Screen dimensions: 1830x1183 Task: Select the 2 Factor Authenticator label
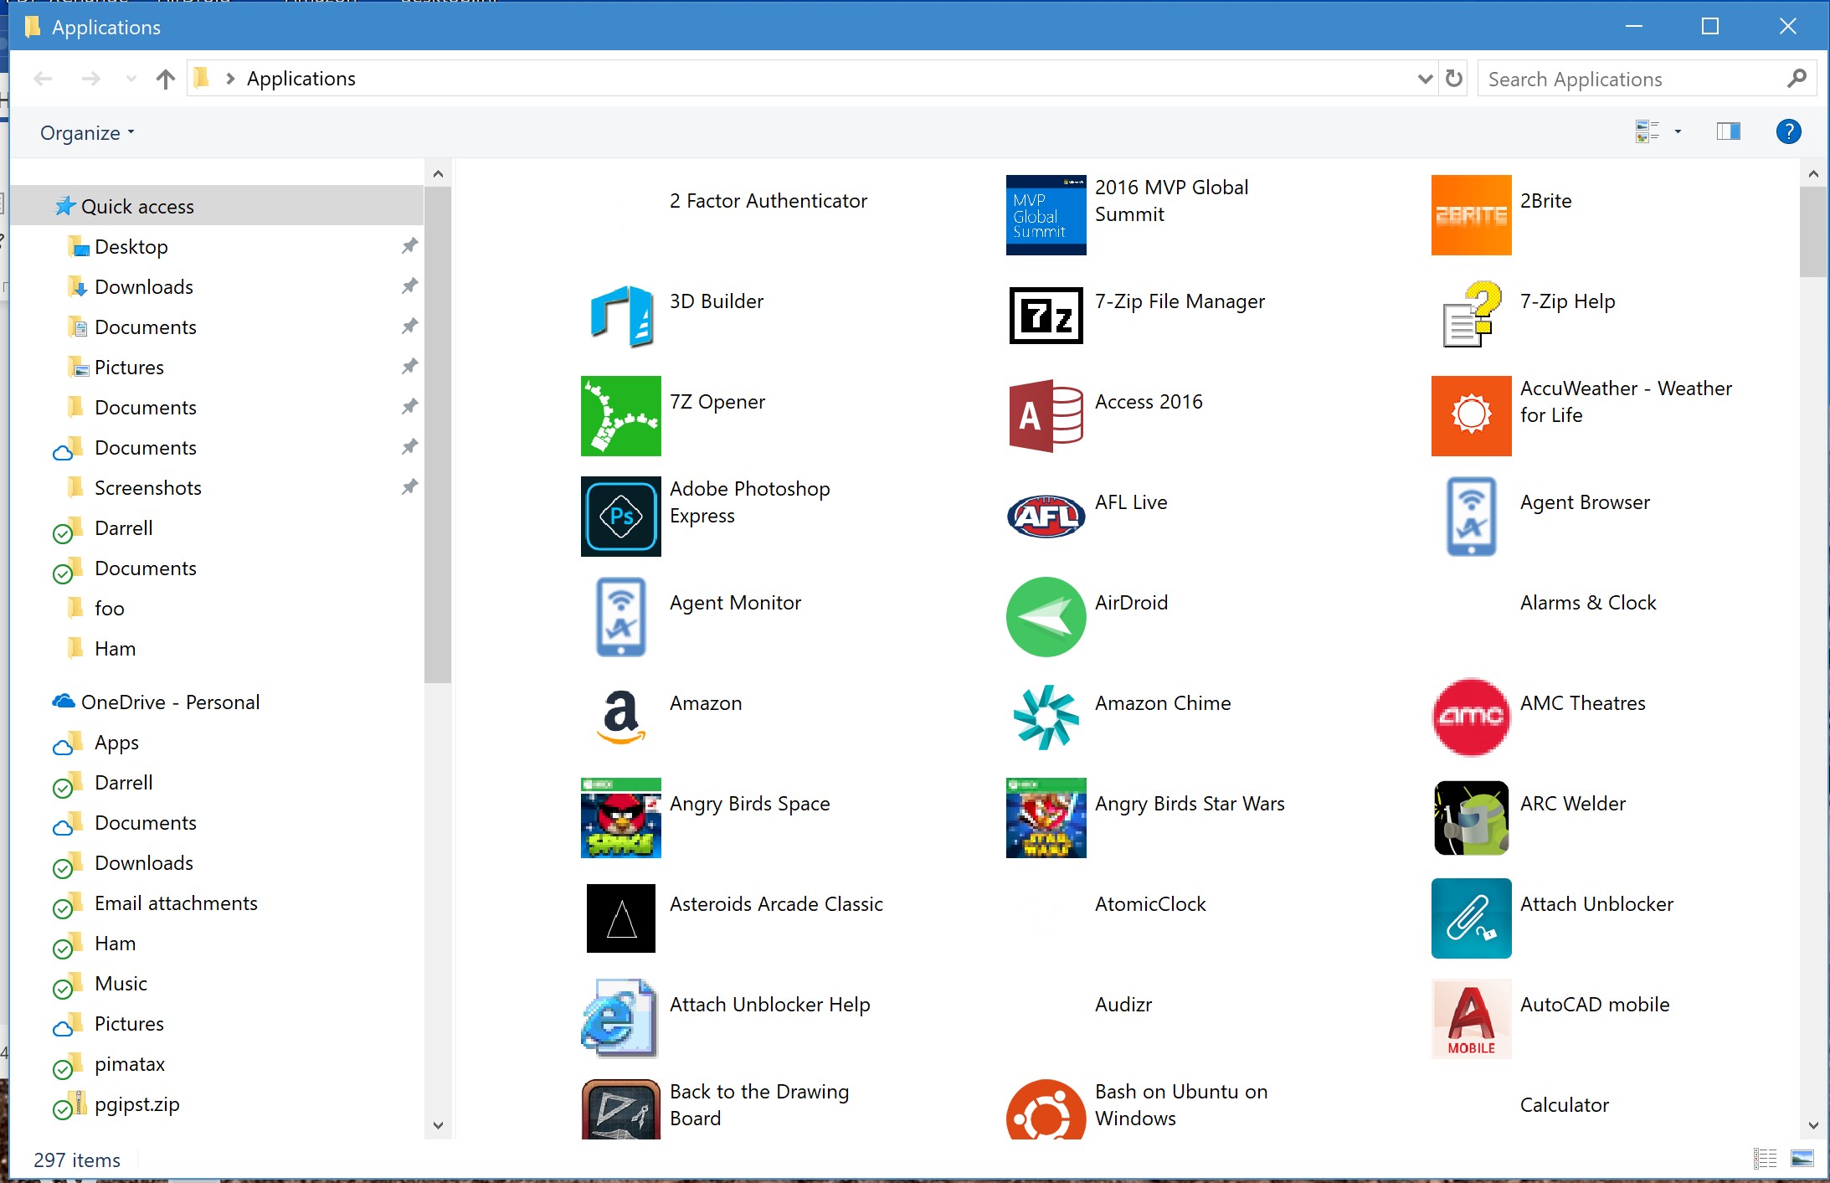click(768, 201)
